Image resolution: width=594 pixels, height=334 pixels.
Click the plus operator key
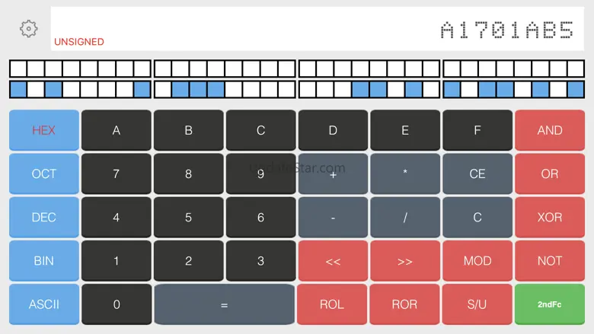tap(333, 174)
